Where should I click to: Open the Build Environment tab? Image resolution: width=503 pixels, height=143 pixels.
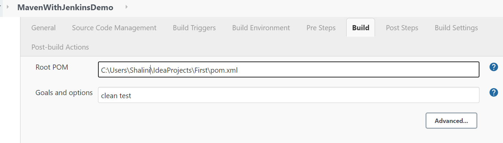click(x=261, y=28)
